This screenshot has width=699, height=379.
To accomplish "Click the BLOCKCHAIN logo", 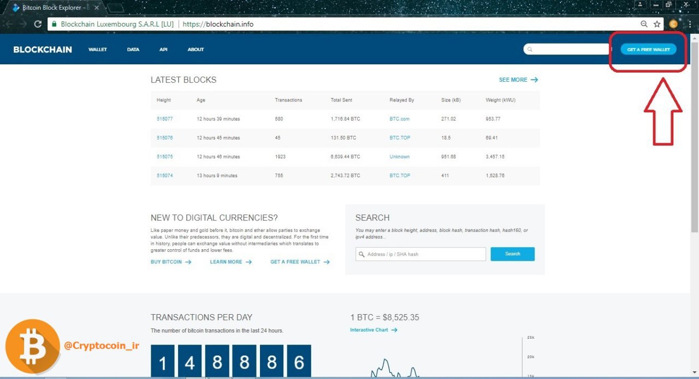I will click(43, 50).
